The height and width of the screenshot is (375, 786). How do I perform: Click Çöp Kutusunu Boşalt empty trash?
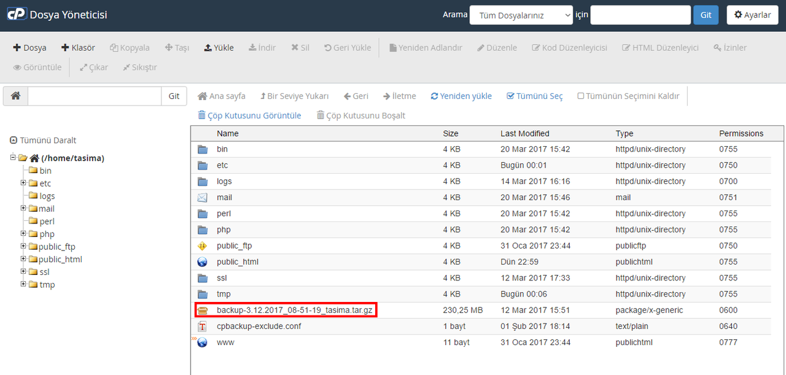(x=360, y=115)
